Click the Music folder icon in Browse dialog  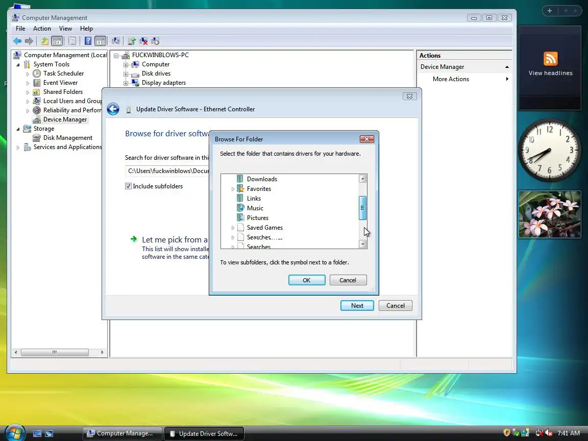[x=240, y=208]
